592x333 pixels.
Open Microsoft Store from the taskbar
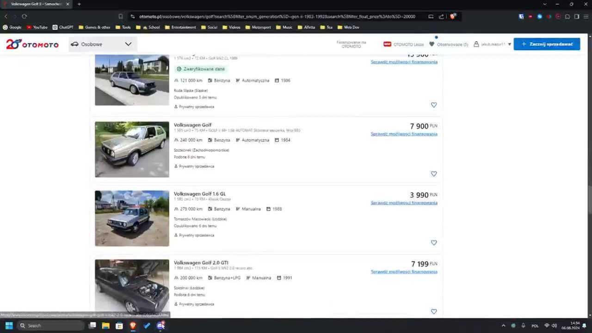pos(119,326)
